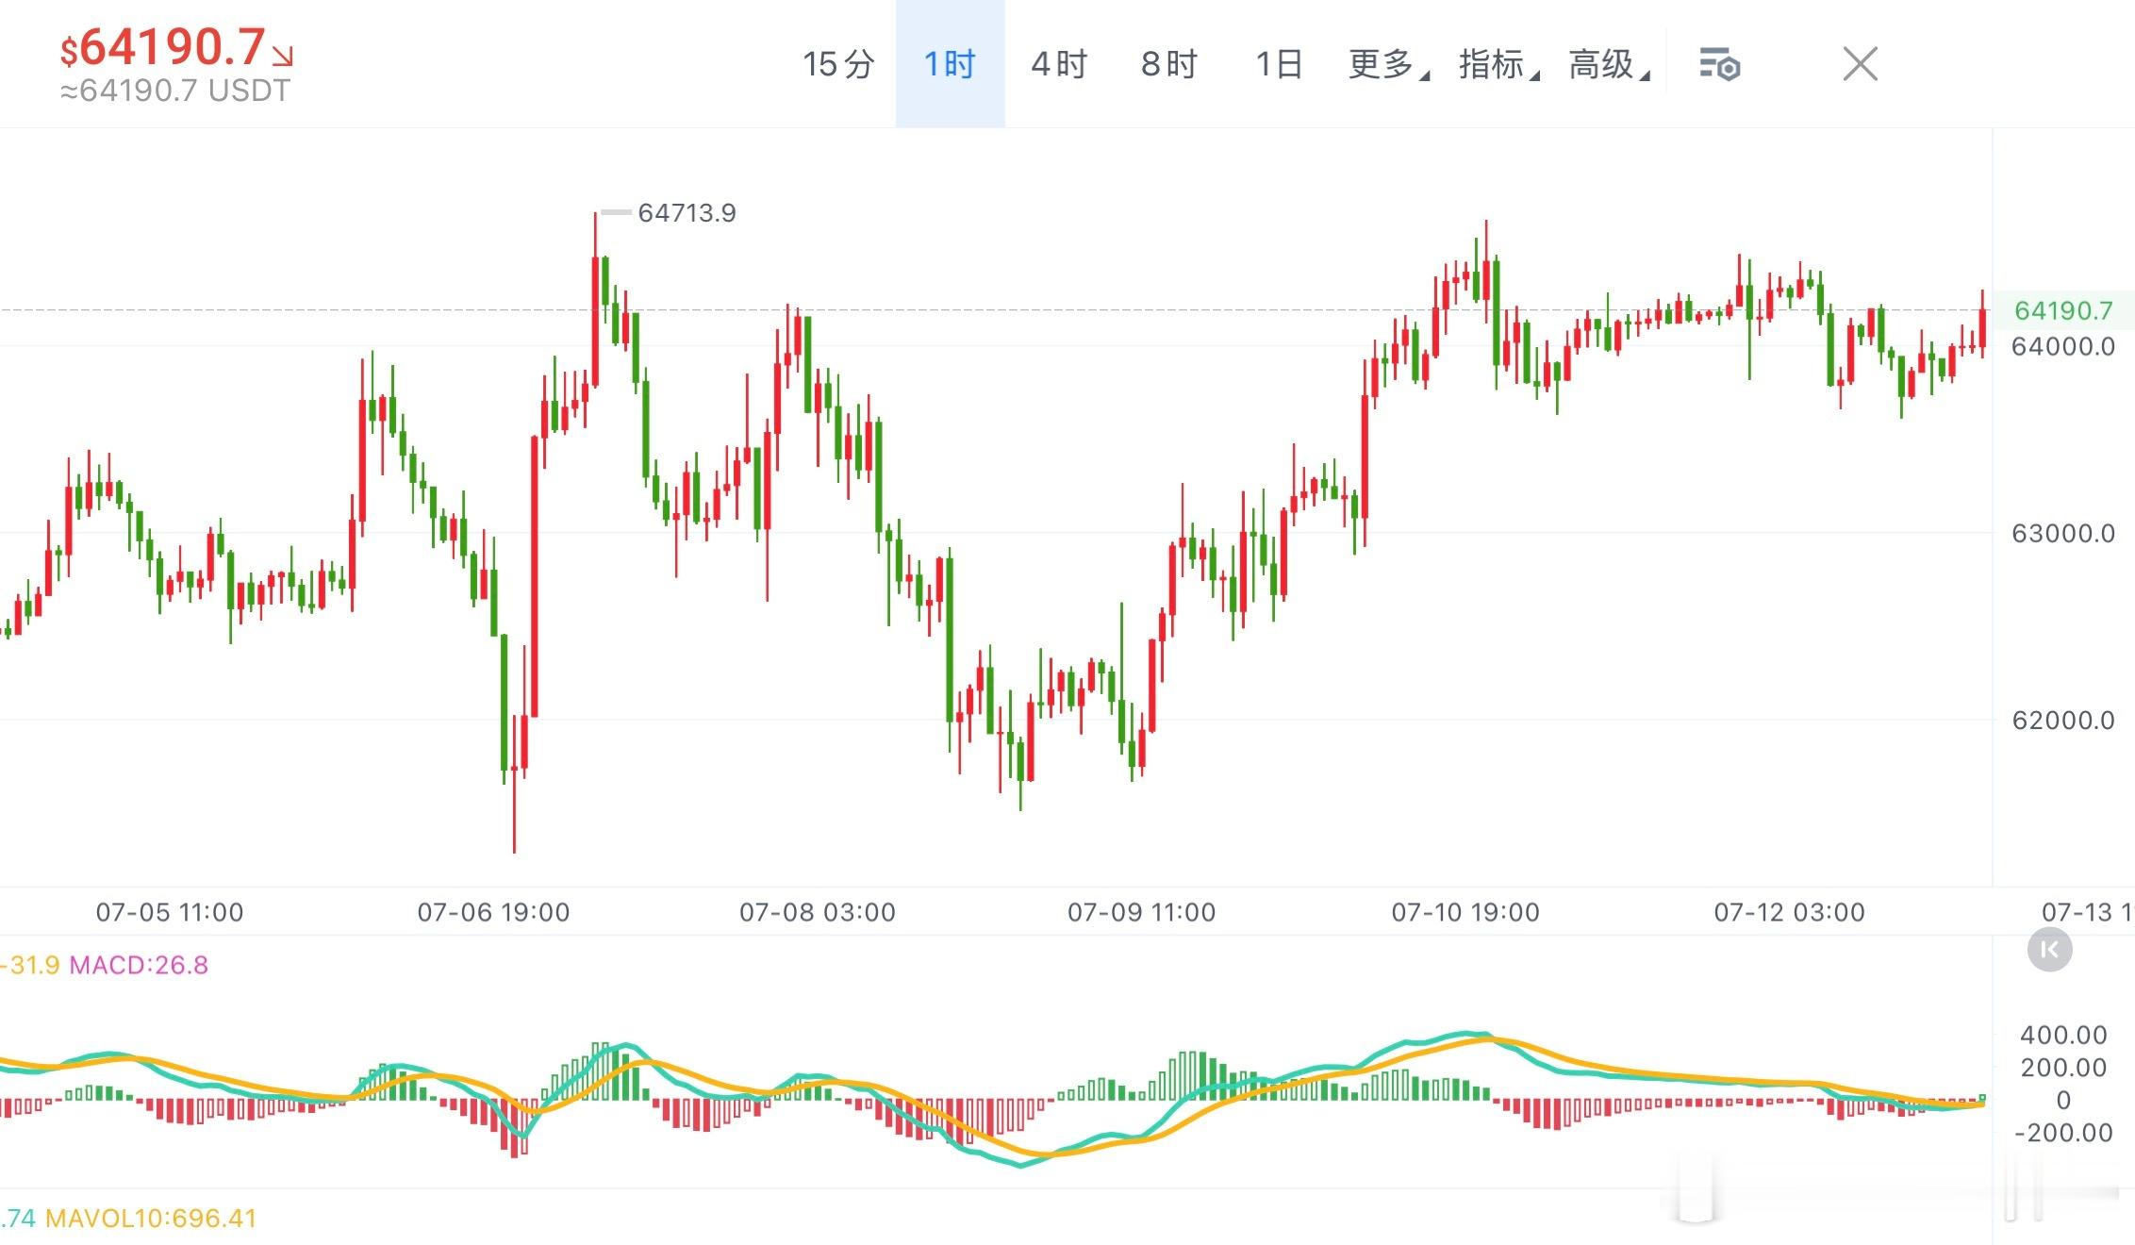Screen dimensions: 2135x1245
Task: Click the green 64190.7 current price tag
Action: coord(2063,310)
